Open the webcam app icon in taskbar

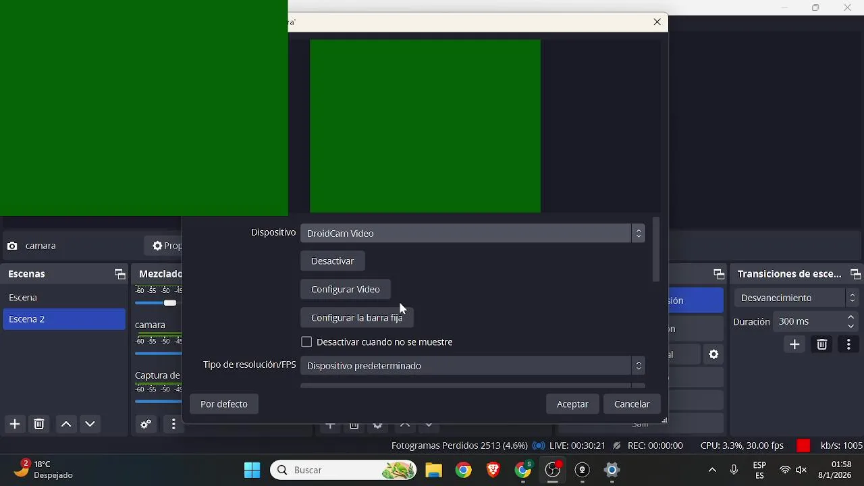pyautogui.click(x=583, y=470)
